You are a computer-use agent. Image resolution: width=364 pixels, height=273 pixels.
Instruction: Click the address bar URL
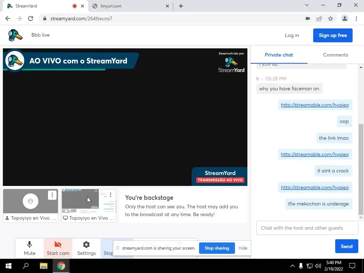81,18
